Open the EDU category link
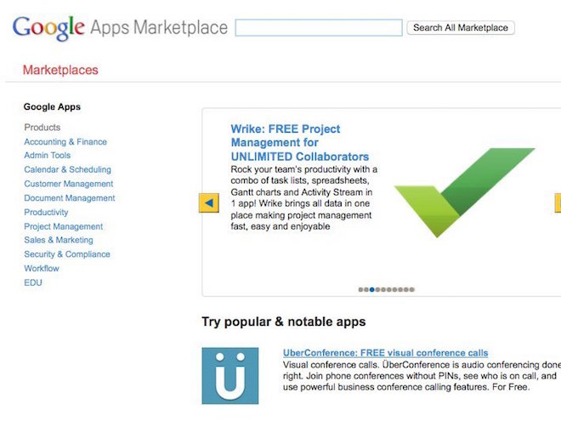 point(33,282)
